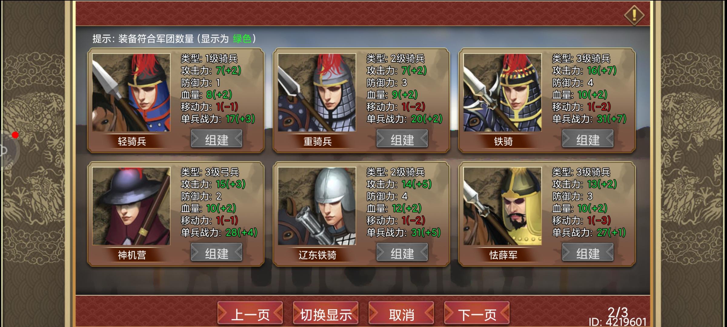Click 组建 button for 神机营

tap(217, 253)
